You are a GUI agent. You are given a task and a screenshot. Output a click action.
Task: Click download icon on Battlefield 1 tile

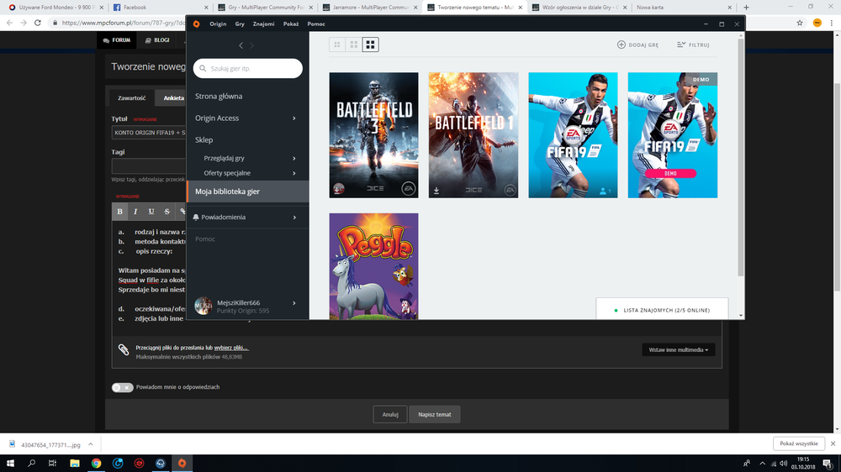[436, 190]
